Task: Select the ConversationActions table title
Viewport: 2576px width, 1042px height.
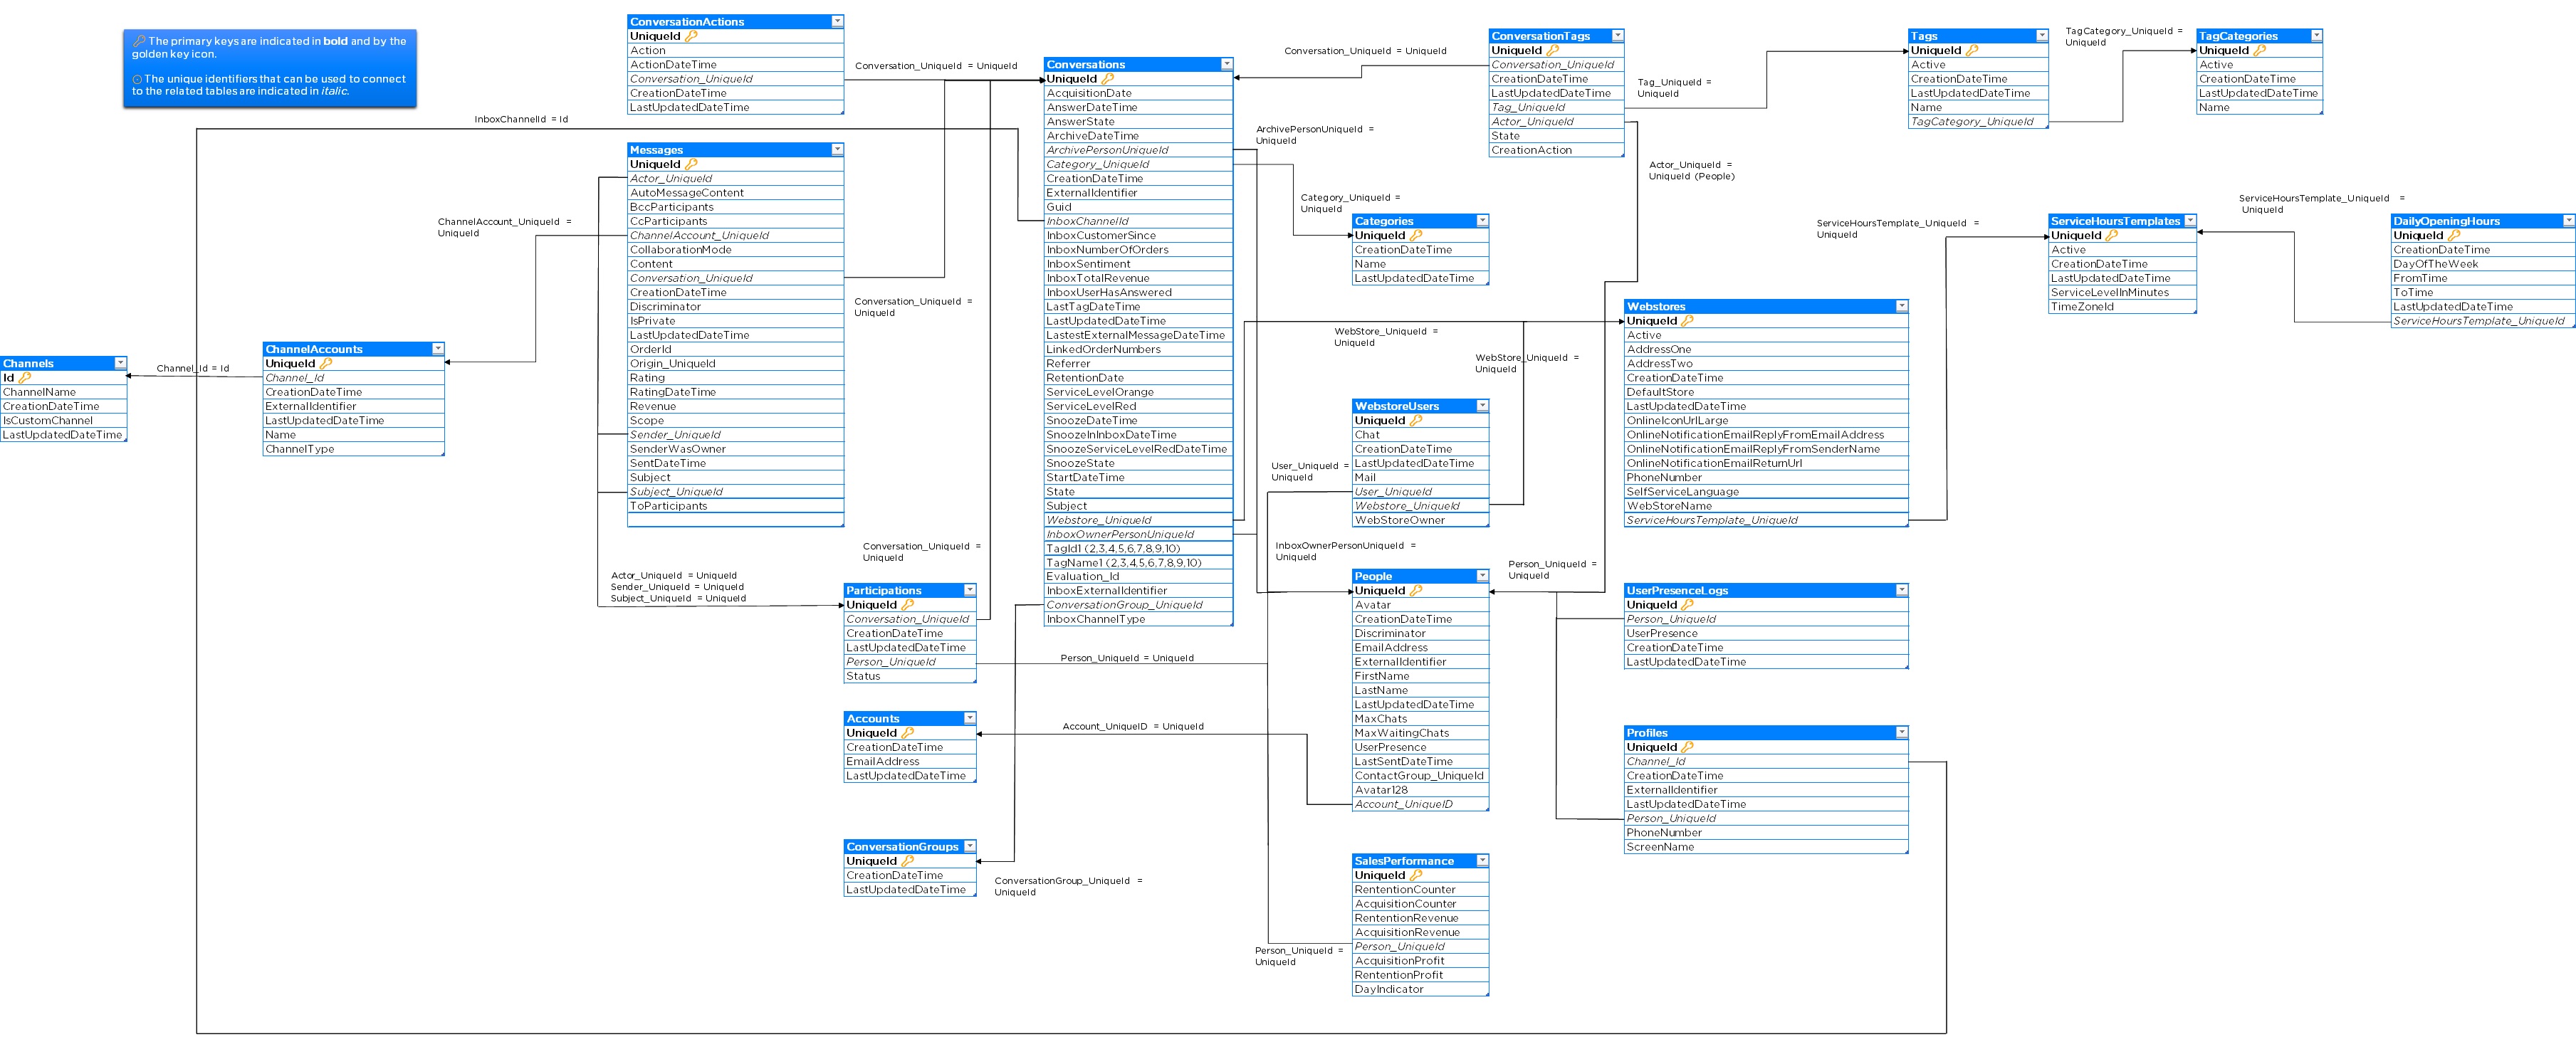Action: coord(687,21)
